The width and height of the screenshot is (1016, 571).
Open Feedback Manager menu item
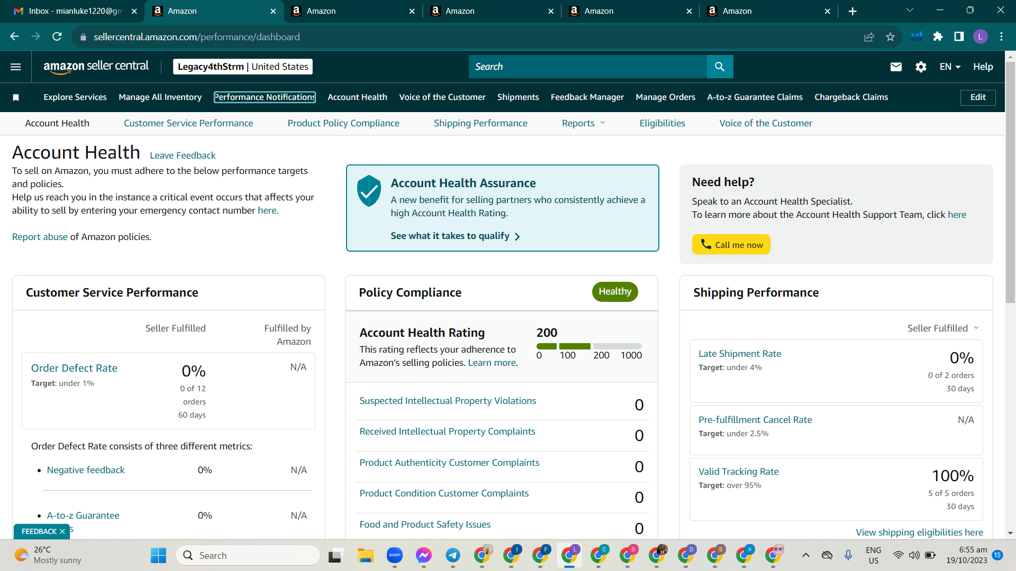587,97
